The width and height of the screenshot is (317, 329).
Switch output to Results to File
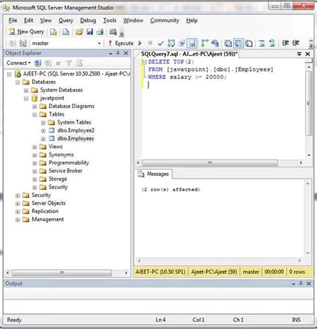249,43
